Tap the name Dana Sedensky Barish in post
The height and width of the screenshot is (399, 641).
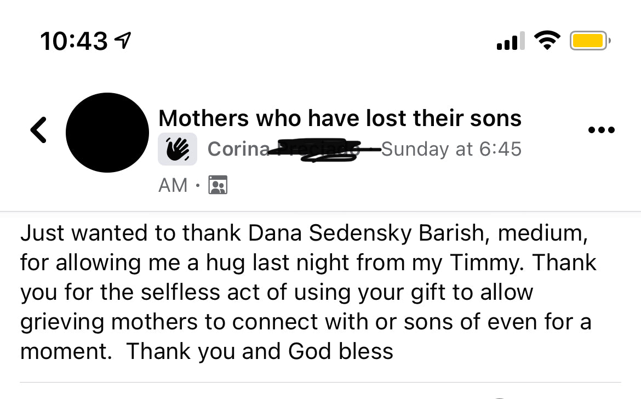click(x=365, y=233)
